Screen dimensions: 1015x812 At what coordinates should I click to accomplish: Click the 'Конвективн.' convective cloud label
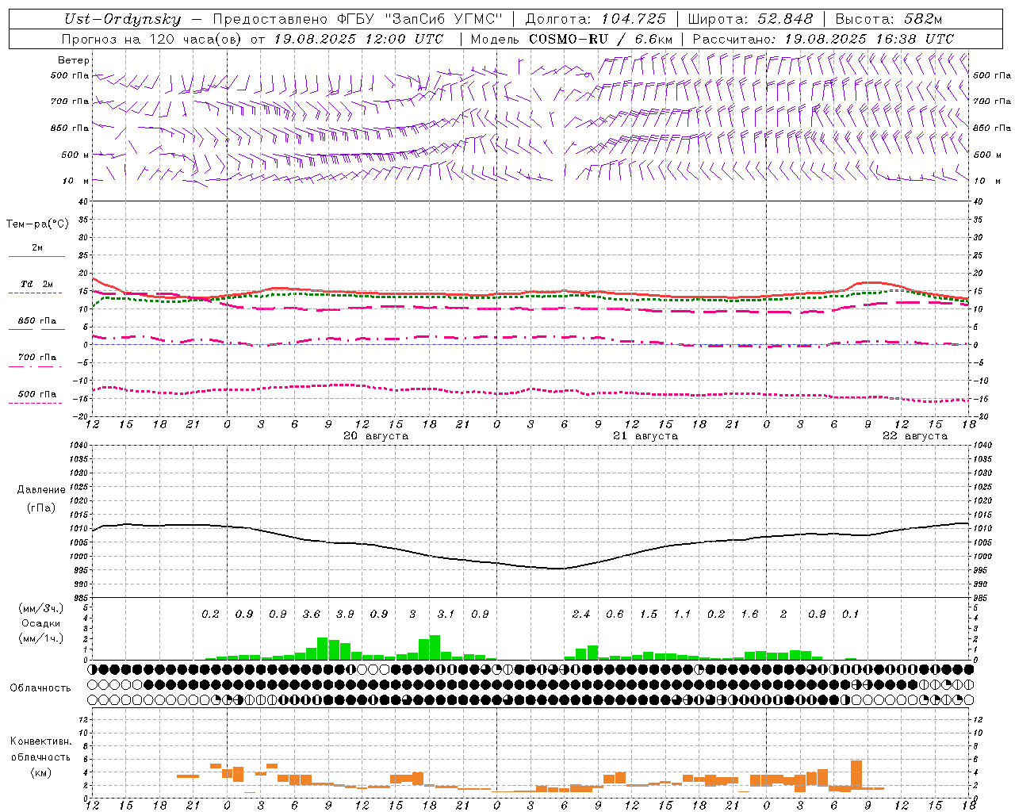tap(40, 741)
